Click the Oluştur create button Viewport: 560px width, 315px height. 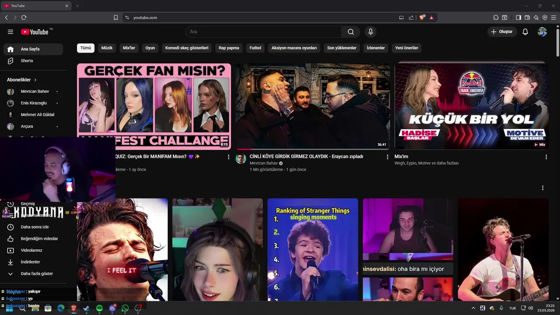point(502,32)
